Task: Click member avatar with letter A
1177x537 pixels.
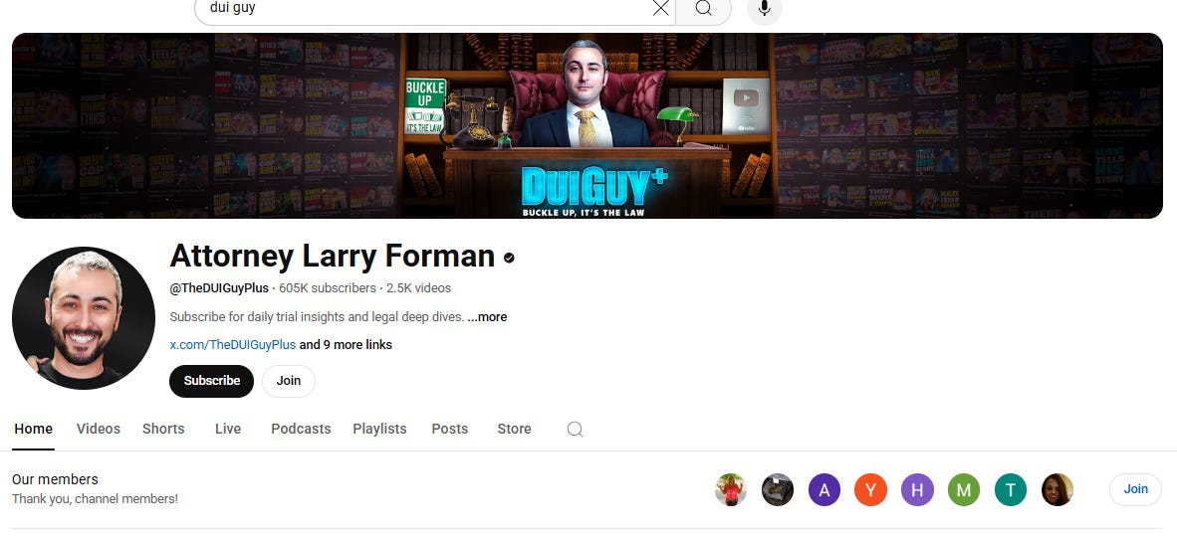Action: [x=824, y=490]
